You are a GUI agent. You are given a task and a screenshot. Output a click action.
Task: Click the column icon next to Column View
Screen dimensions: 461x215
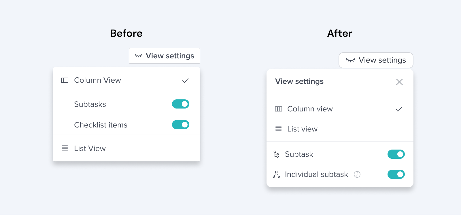[x=65, y=80]
